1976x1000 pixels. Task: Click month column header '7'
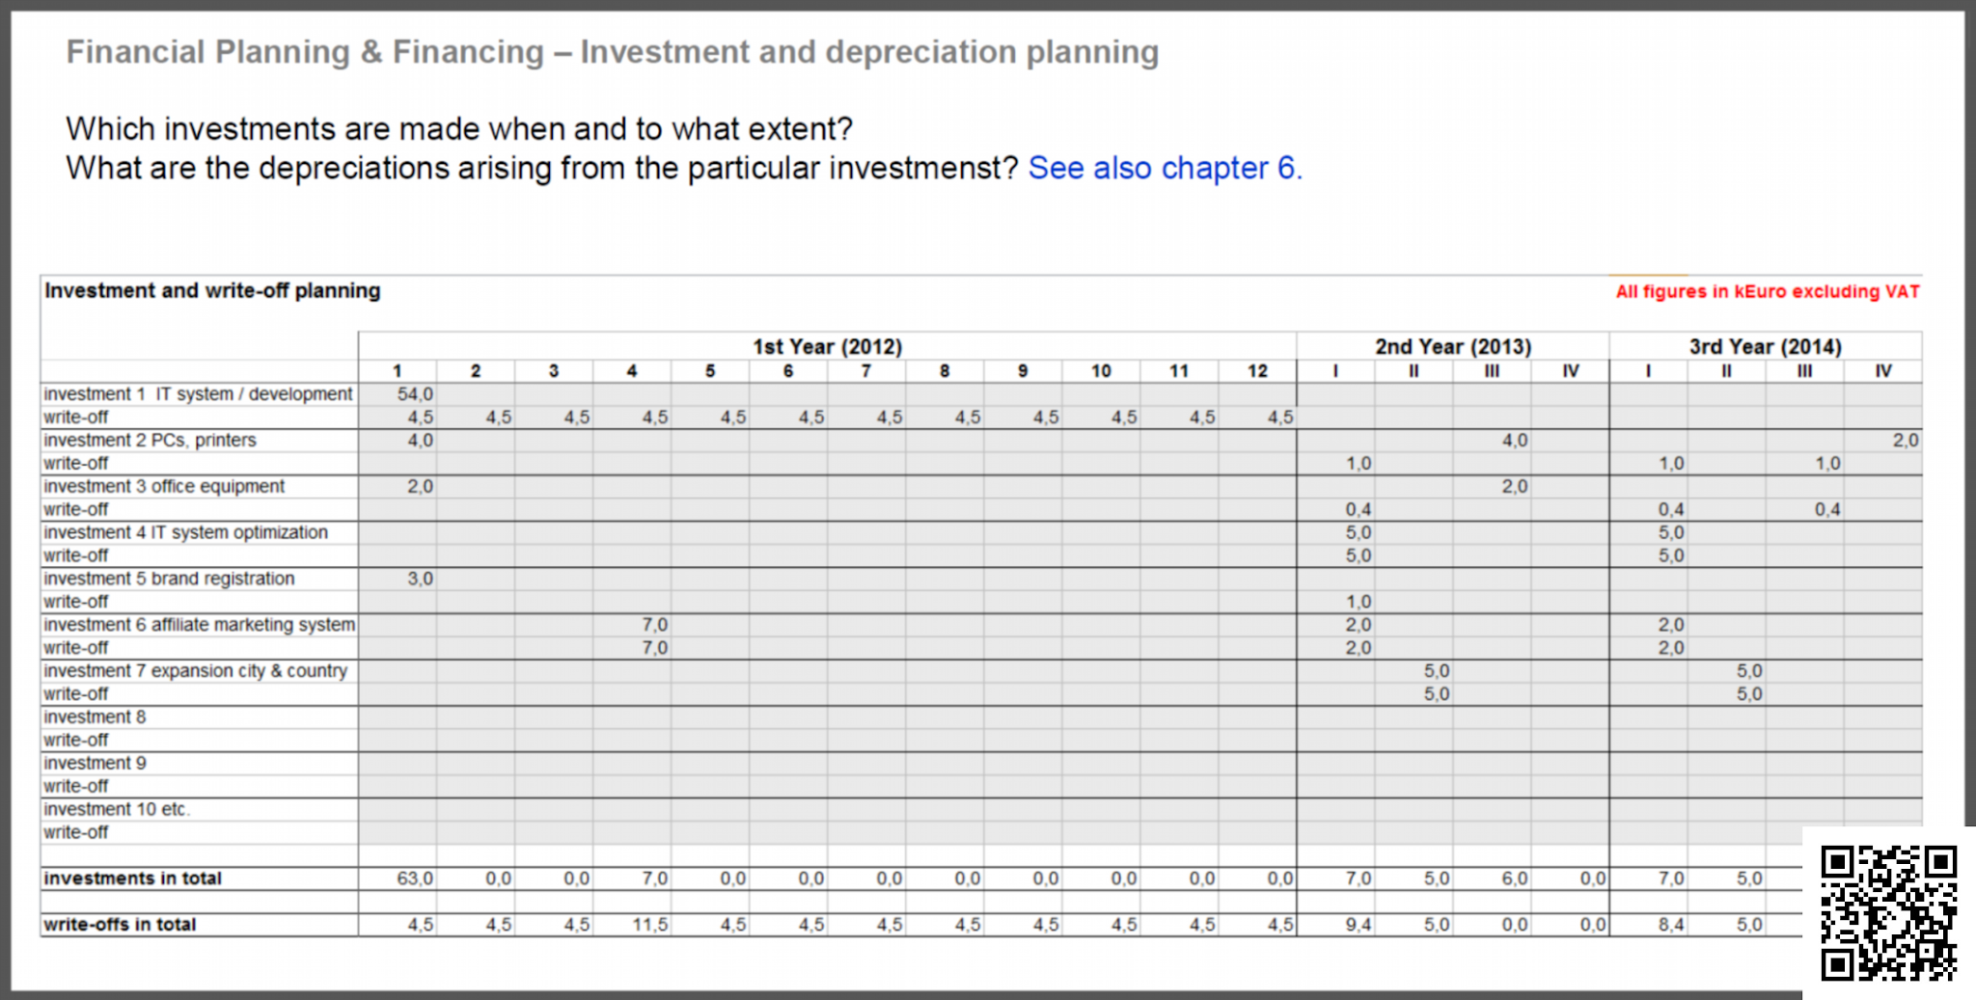866,371
